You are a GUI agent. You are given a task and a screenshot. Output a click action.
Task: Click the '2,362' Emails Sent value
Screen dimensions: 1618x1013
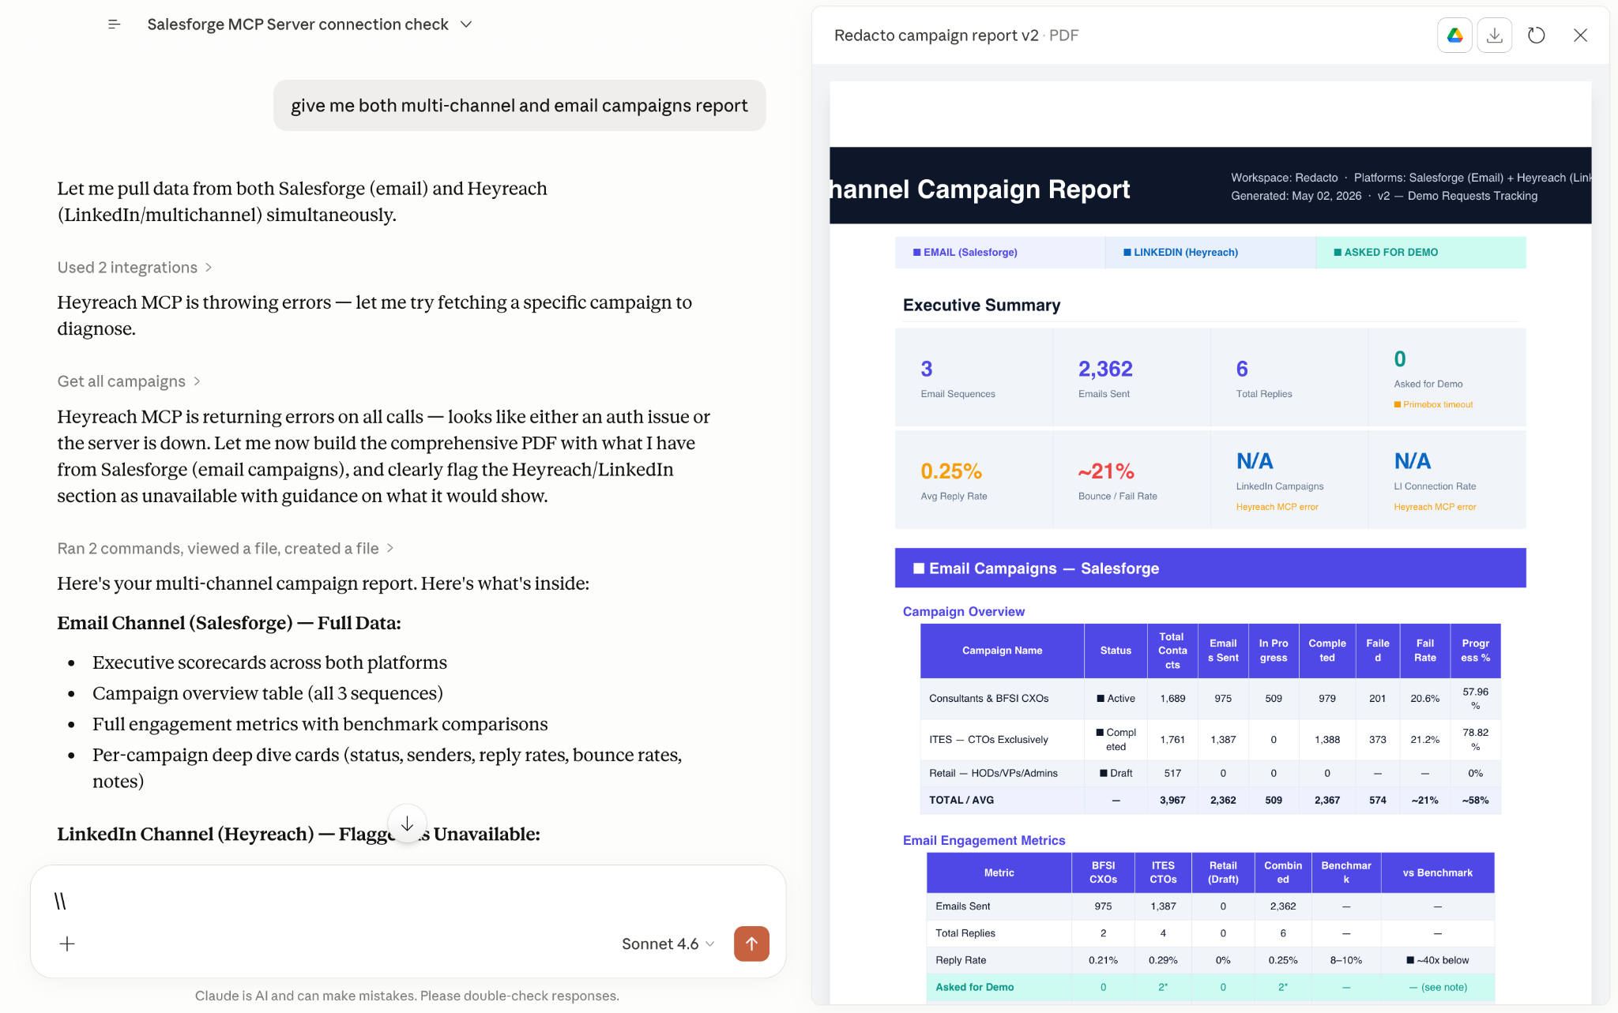[1105, 369]
